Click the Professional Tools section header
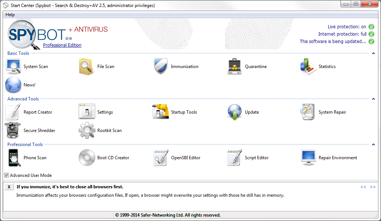 coord(25,145)
